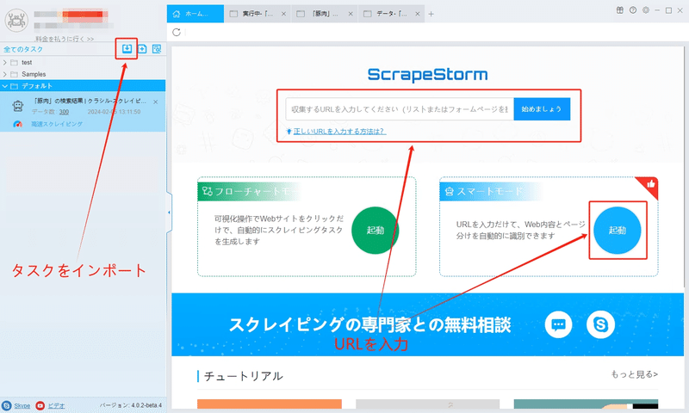
Task: Click the red video icon at bottom left
Action: 40,405
